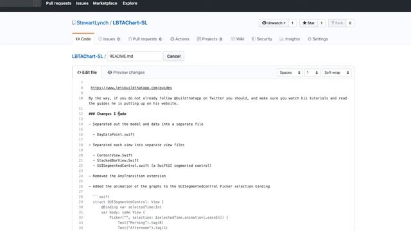Image resolution: width=411 pixels, height=231 pixels.
Task: Open the Soft wrap mode dropdown
Action: (337, 73)
